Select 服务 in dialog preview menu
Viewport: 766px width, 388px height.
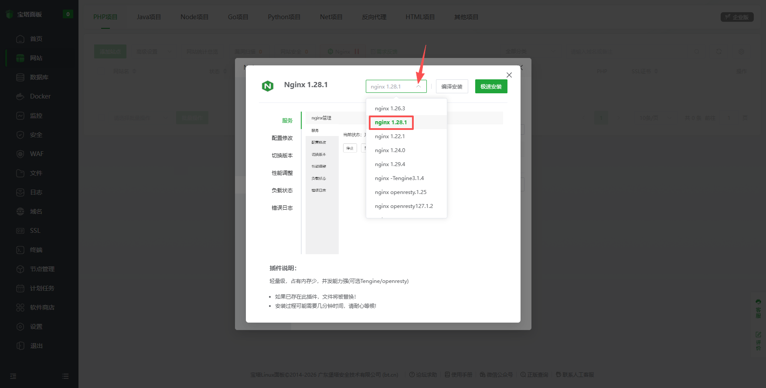point(287,120)
